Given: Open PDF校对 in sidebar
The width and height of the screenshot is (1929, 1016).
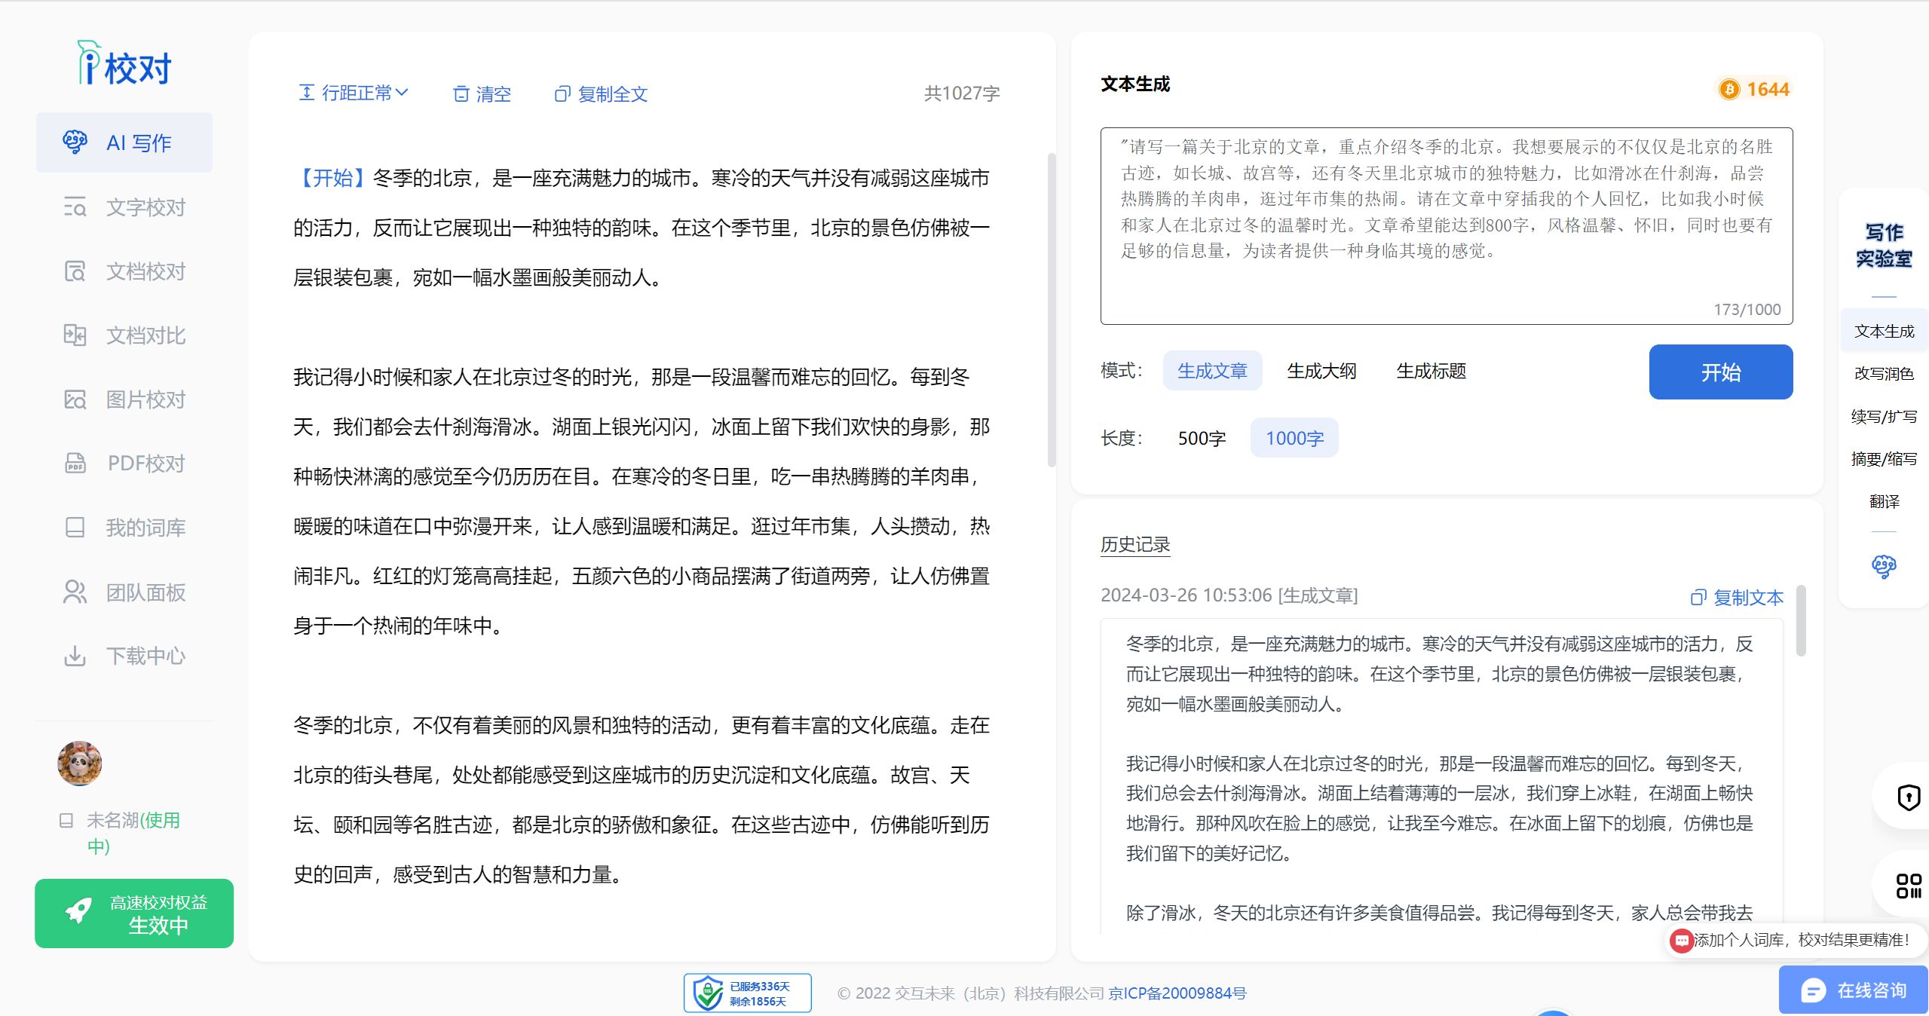Looking at the screenshot, I should click(x=124, y=463).
